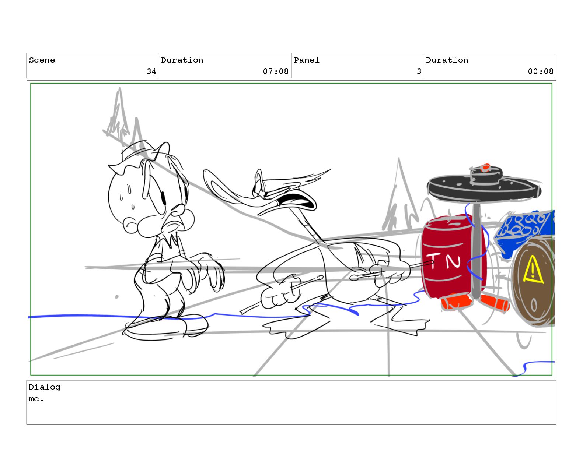
Task: Click the scene Duration value 07:08
Action: coord(276,71)
